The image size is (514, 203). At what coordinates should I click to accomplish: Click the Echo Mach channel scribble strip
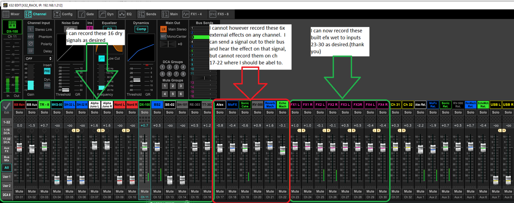(282, 105)
